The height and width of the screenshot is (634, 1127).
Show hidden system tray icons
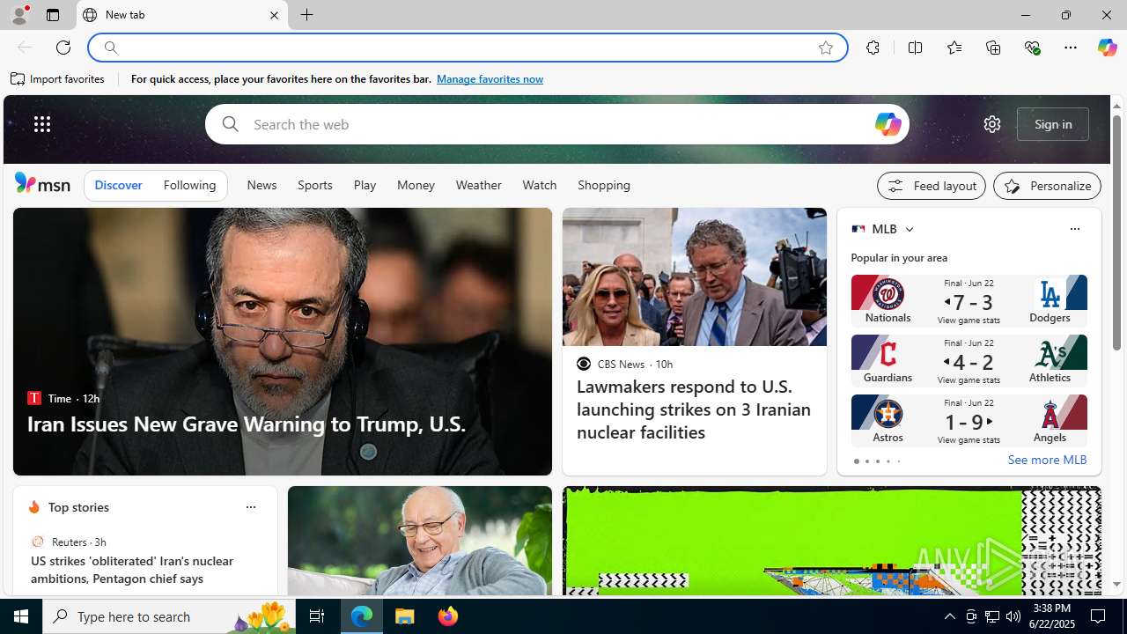point(949,616)
